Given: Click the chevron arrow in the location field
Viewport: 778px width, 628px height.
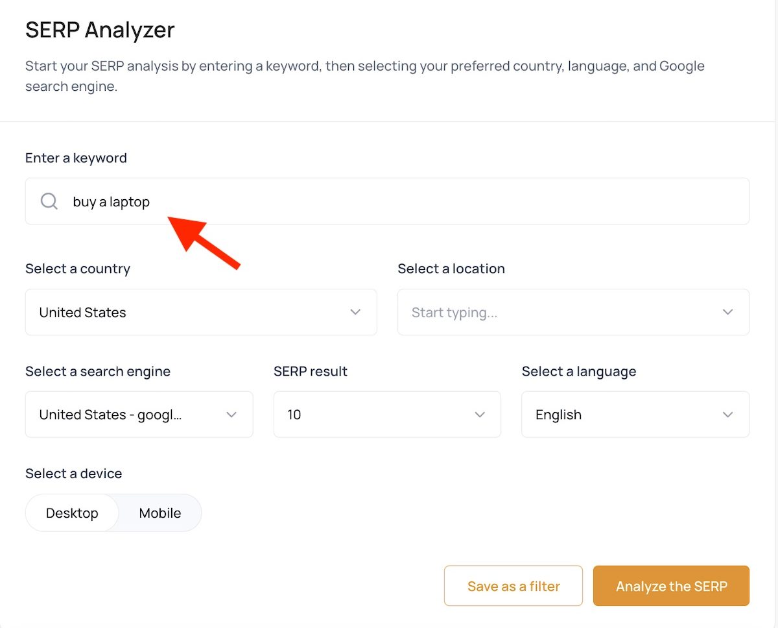Looking at the screenshot, I should [727, 312].
